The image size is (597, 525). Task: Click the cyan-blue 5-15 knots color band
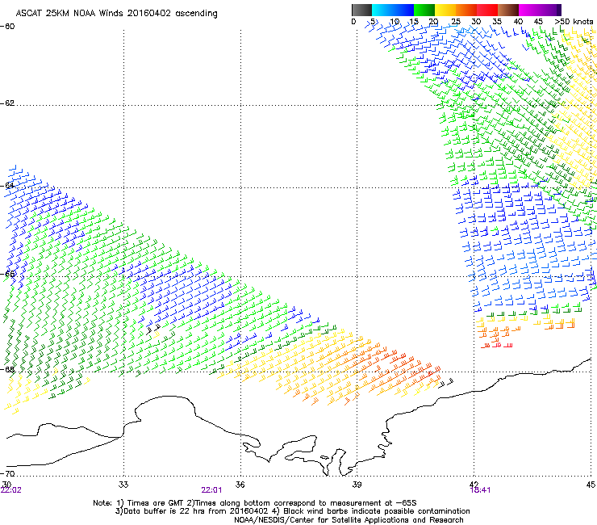click(393, 10)
